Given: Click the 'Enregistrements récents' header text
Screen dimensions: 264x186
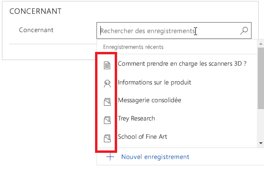Looking at the screenshot, I should click(x=133, y=47).
